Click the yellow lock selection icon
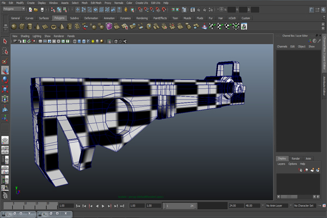Image resolution: width=327 pixels, height=218 pixels. 126,10
